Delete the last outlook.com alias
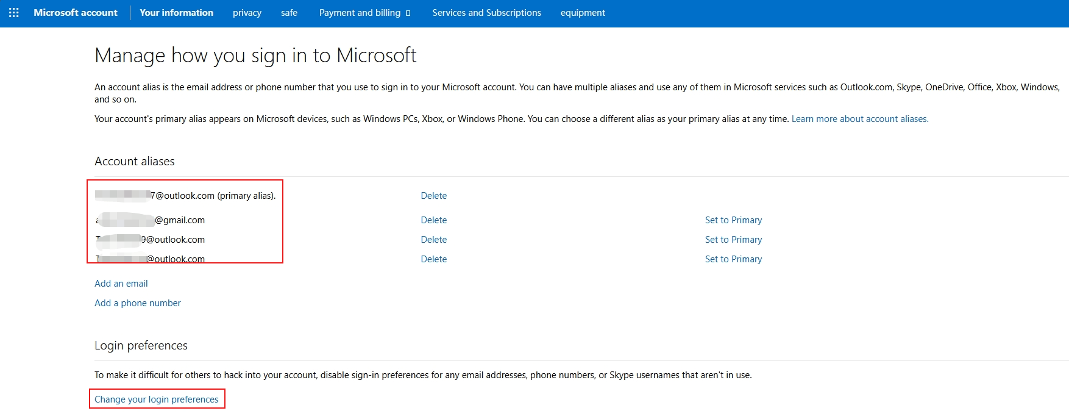Screen dimensions: 1069x419 pyautogui.click(x=434, y=259)
